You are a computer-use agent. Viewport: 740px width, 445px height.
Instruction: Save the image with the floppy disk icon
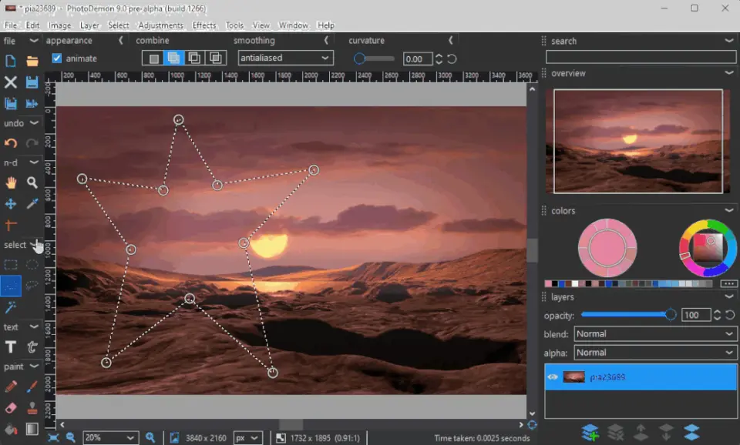pos(32,82)
